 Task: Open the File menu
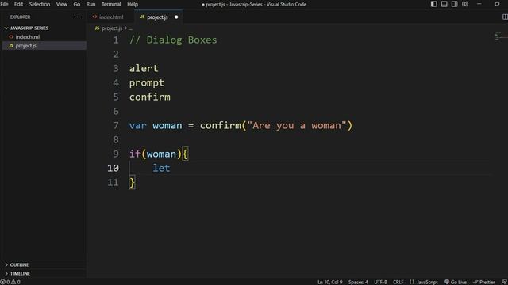coord(4,4)
